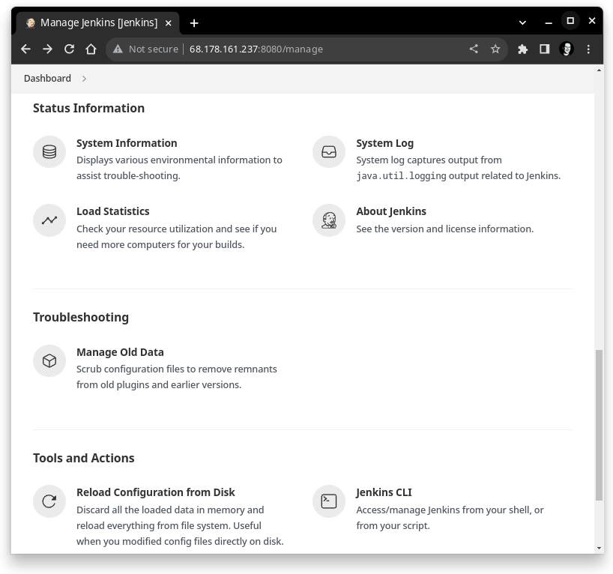Open the System Information link
This screenshot has width=613, height=574.
(x=127, y=143)
